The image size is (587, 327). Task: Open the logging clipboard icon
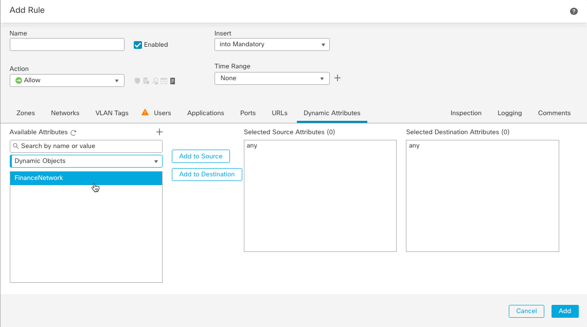coord(172,81)
